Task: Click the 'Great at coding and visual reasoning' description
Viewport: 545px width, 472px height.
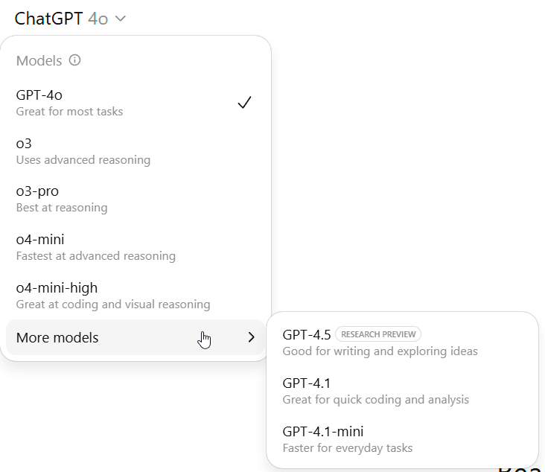Action: pyautogui.click(x=113, y=304)
